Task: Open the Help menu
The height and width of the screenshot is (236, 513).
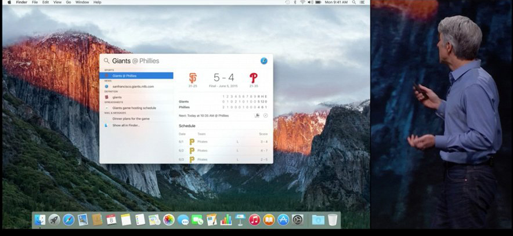Action: (x=97, y=2)
